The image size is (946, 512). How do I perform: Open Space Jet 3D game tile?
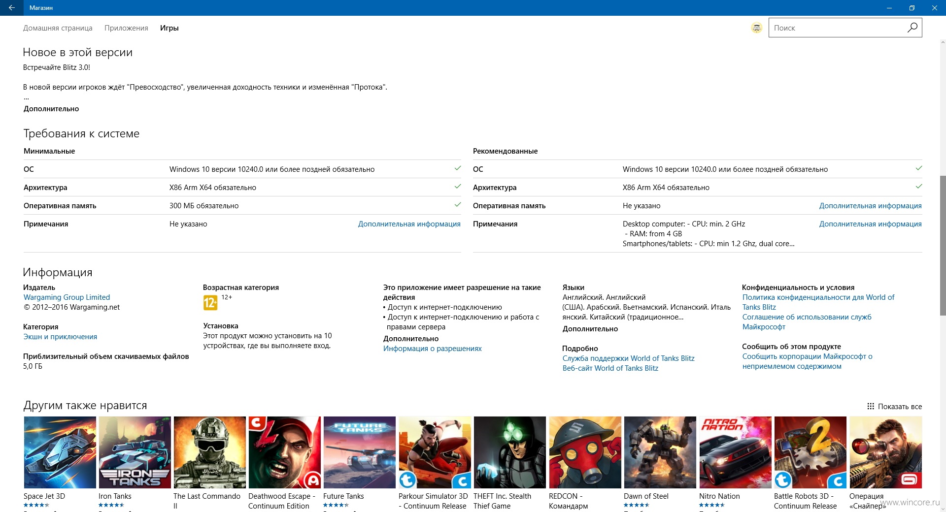coord(60,452)
